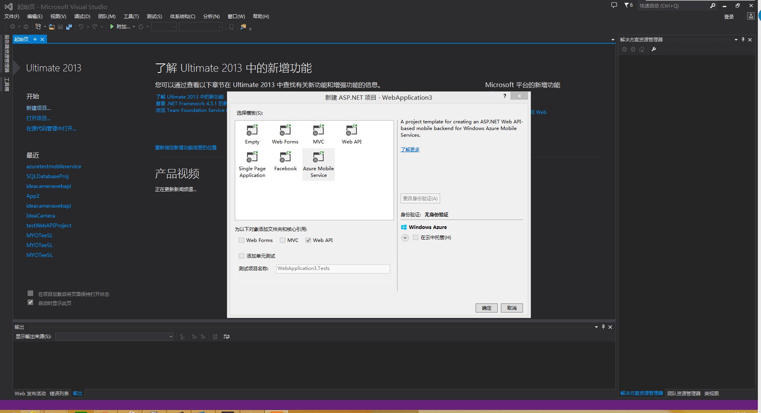Select the Empty project template
Image resolution: width=761 pixels, height=413 pixels.
pos(252,134)
